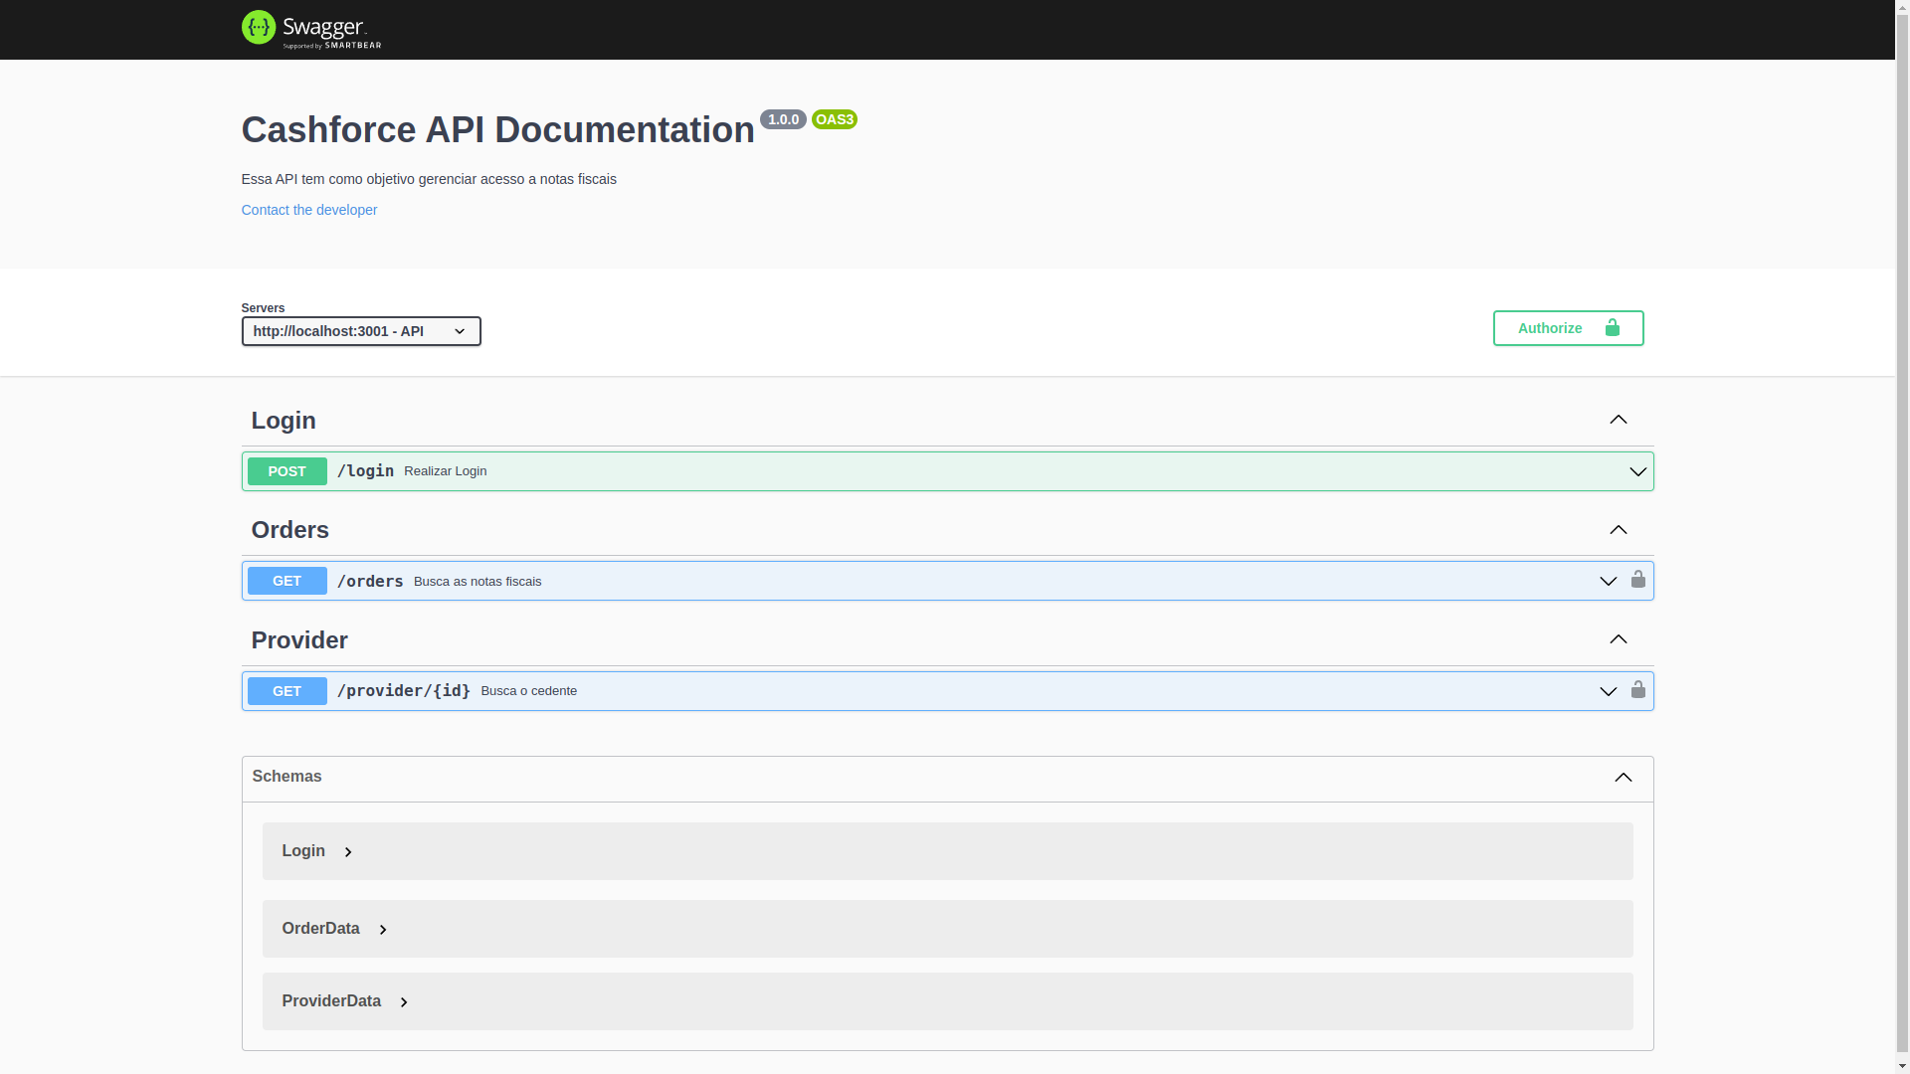Expand the GET /provider/{id} endpoint chevron
1910x1074 pixels.
pos(1608,692)
